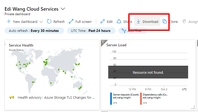Screen dimensions: 198x112
Task: Click the Oct 2 axis label
Action: pos(164,89)
